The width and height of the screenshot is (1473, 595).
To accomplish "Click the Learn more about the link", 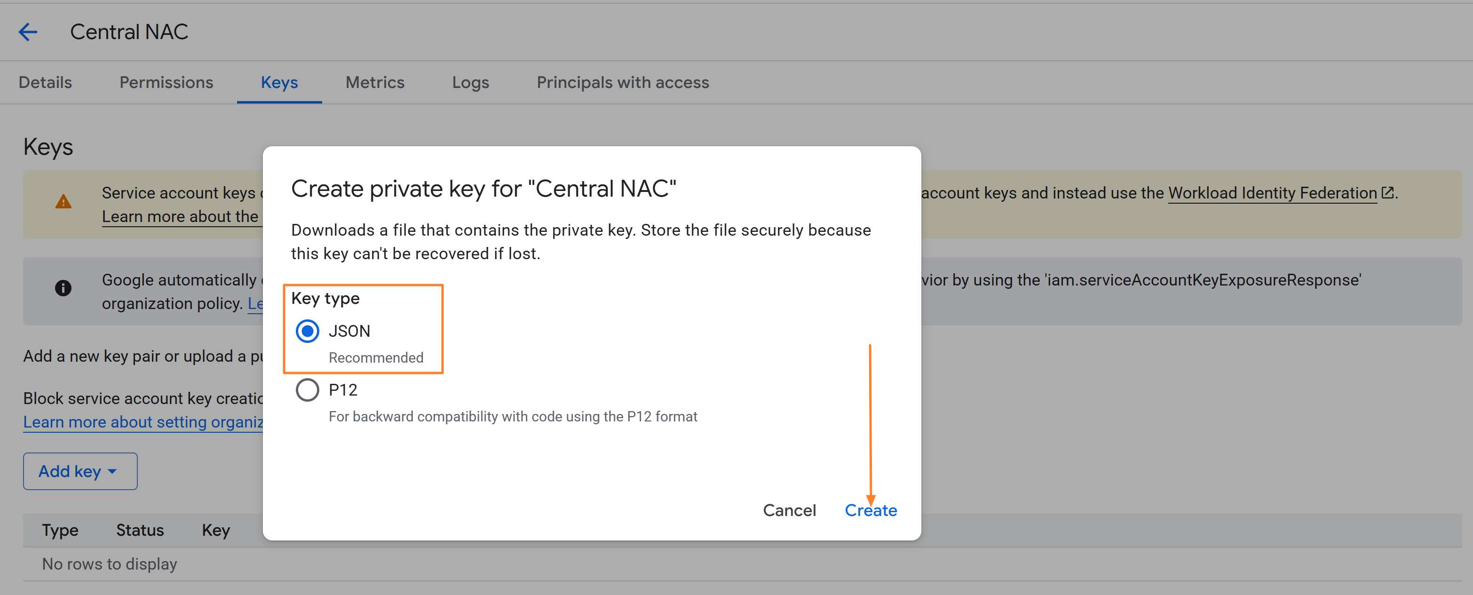I will point(181,217).
